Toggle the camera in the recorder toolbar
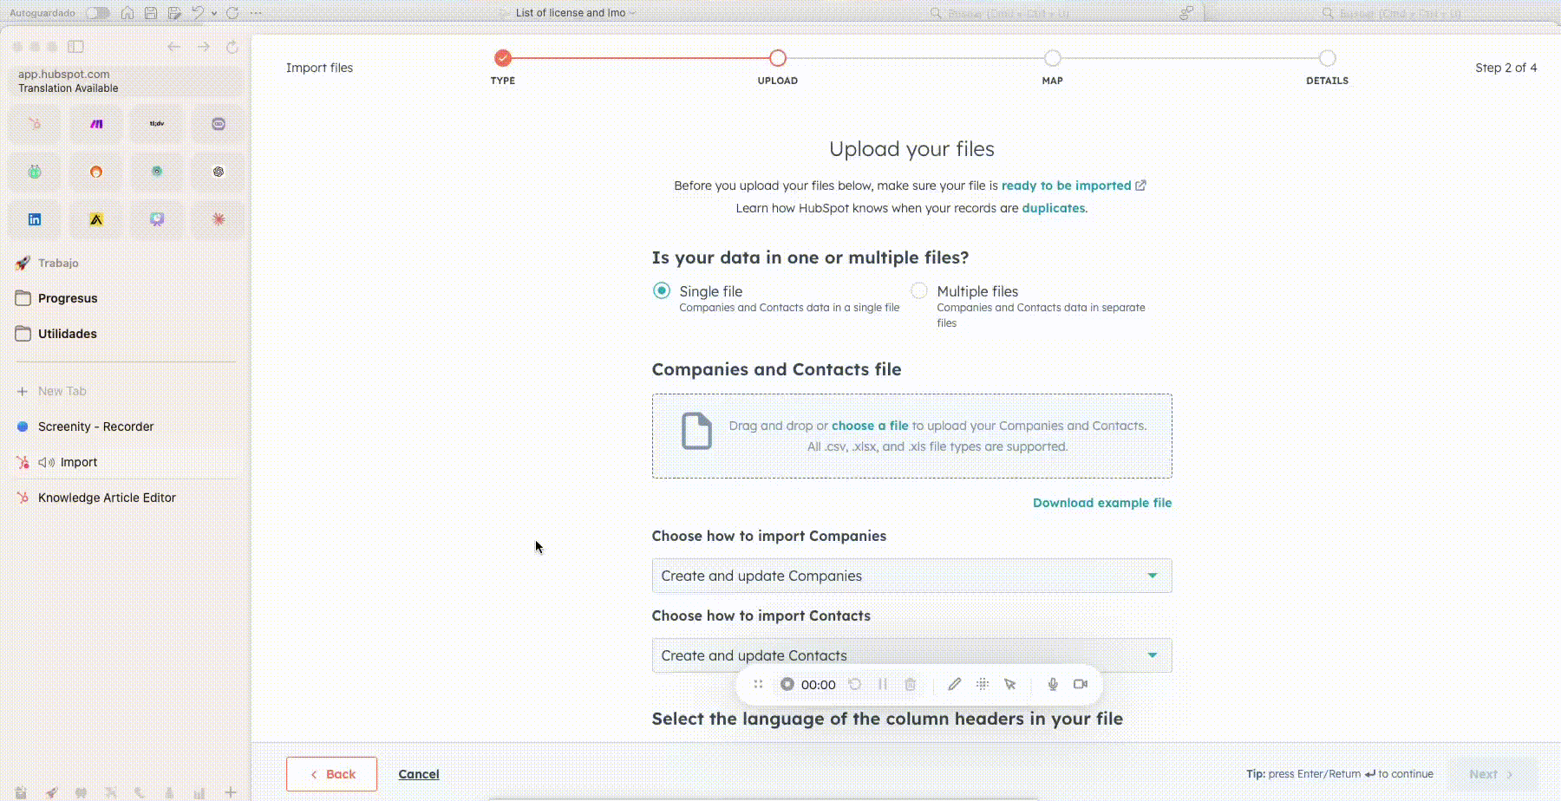This screenshot has width=1561, height=801. [x=1081, y=684]
